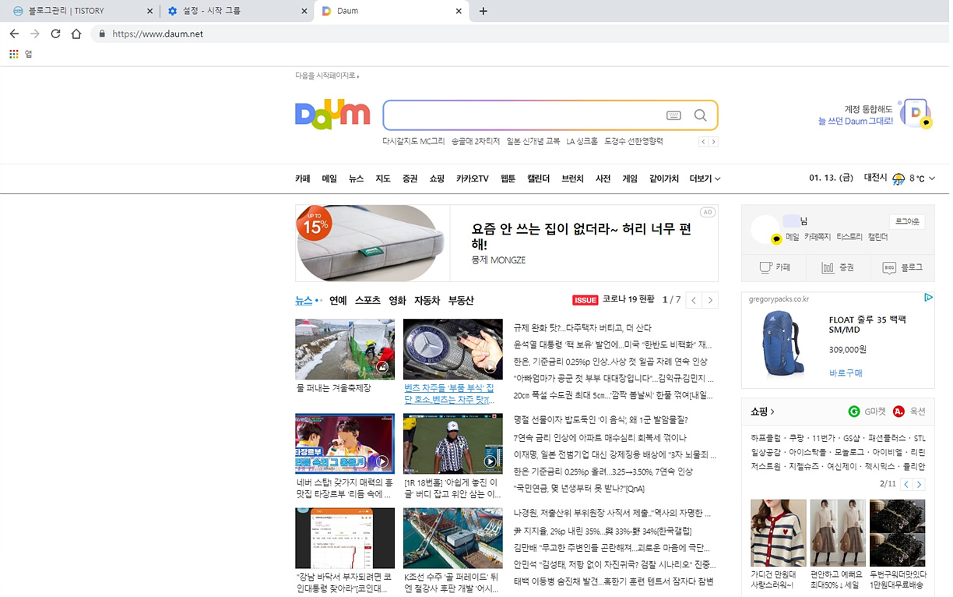Click 다음을 시작페이지로 link

(325, 76)
